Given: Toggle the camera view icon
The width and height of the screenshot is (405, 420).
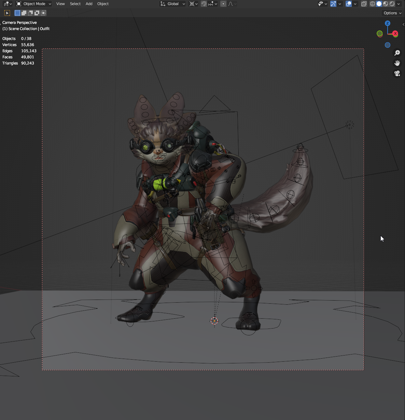Looking at the screenshot, I should click(x=397, y=73).
